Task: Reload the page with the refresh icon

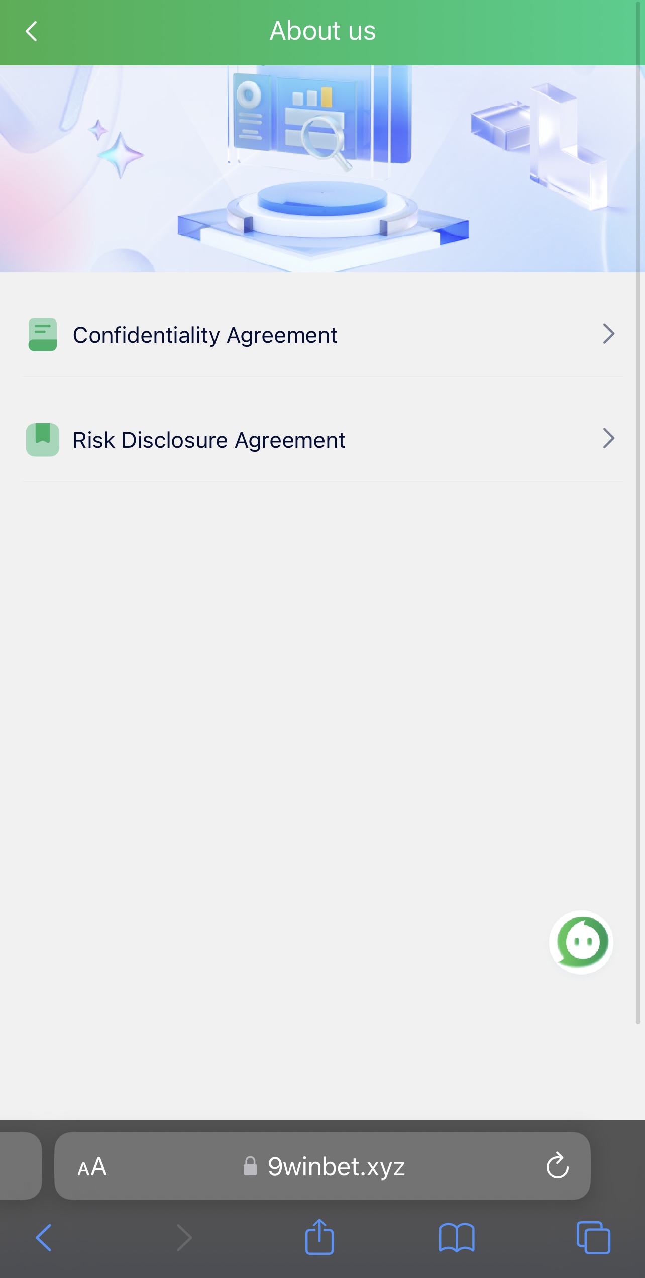Action: (557, 1165)
